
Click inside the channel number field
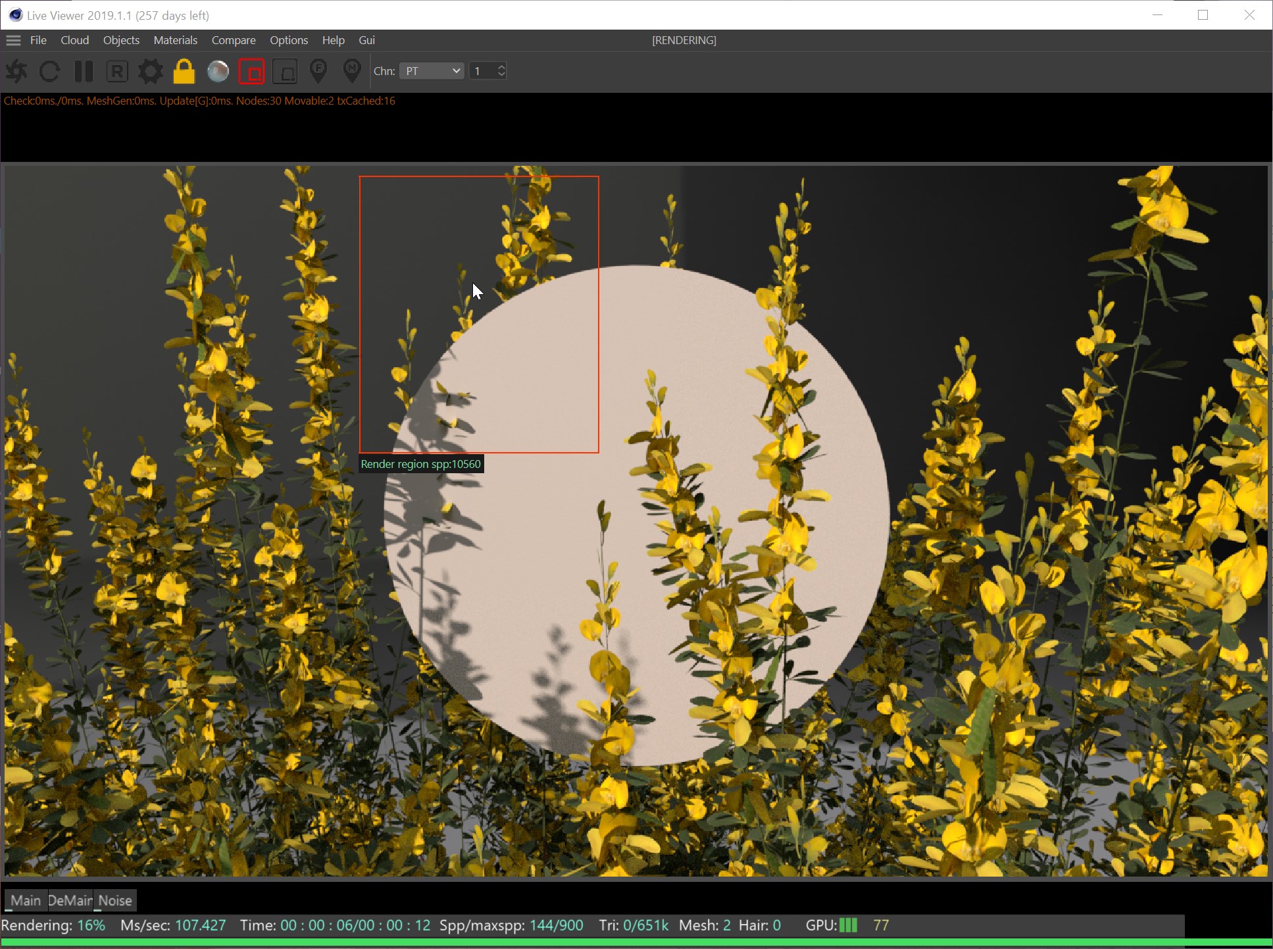pyautogui.click(x=483, y=71)
